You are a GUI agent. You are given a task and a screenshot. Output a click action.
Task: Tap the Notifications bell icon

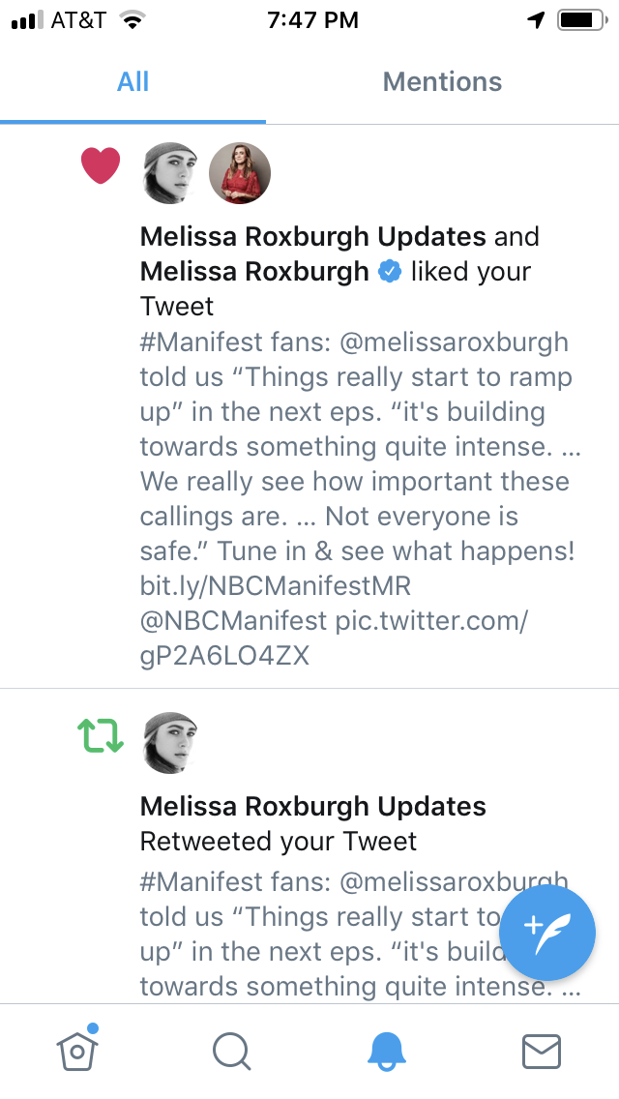point(387,1051)
